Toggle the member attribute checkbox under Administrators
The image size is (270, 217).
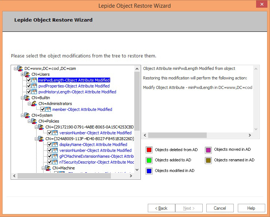(x=42, y=109)
